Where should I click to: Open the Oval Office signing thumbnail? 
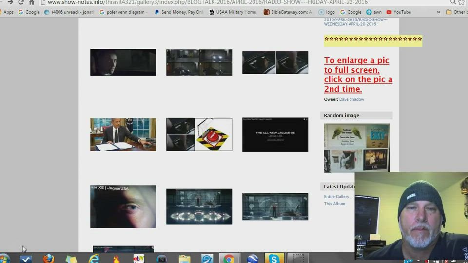pyautogui.click(x=123, y=134)
